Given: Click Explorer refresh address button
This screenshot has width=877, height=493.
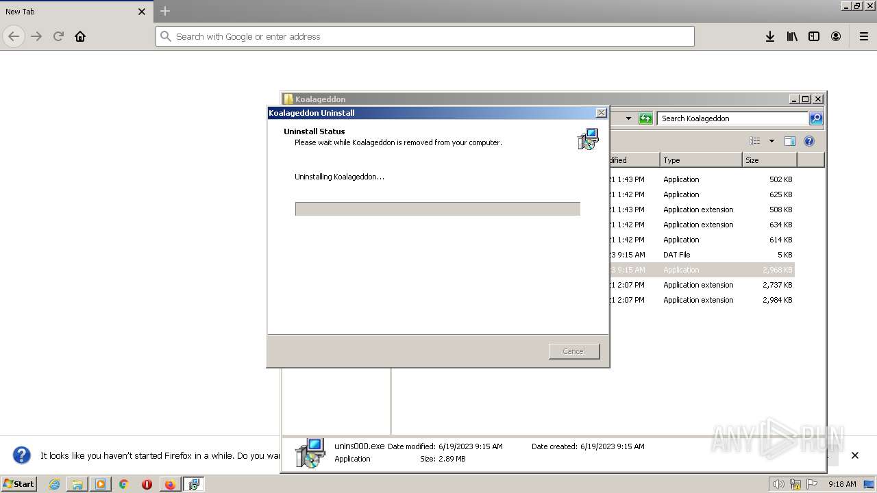Looking at the screenshot, I should pyautogui.click(x=645, y=118).
